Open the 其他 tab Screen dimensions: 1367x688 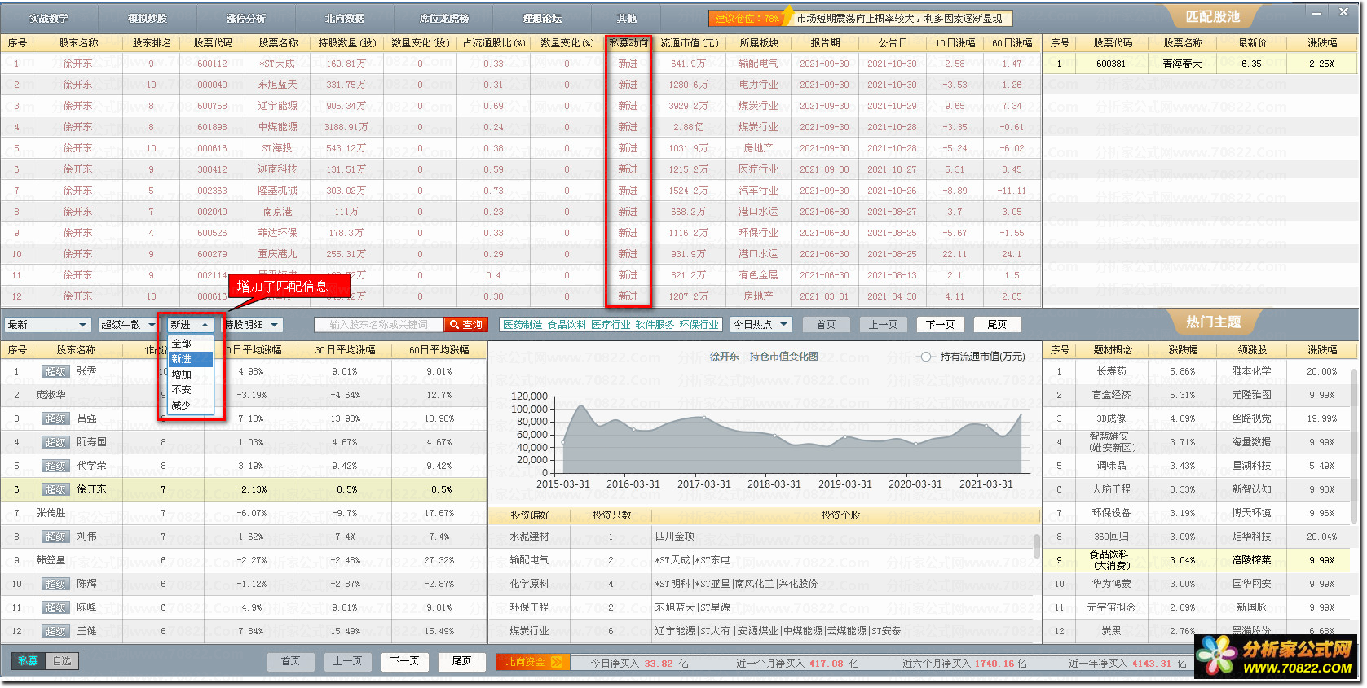[627, 18]
